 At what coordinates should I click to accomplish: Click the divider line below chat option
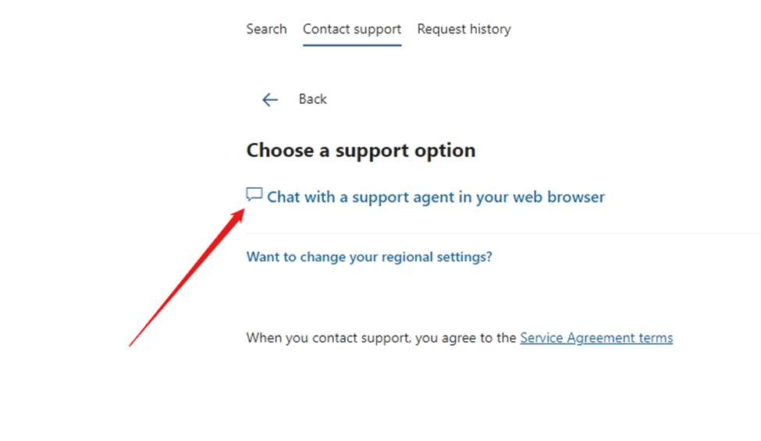[x=503, y=233]
